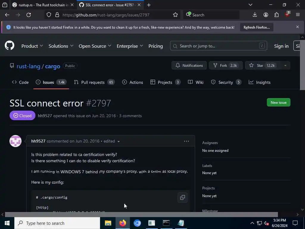The width and height of the screenshot is (305, 229).
Task: Open the Firefox View icon in the tab bar
Action: point(5,5)
